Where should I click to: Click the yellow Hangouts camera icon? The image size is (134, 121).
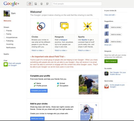[64, 26]
